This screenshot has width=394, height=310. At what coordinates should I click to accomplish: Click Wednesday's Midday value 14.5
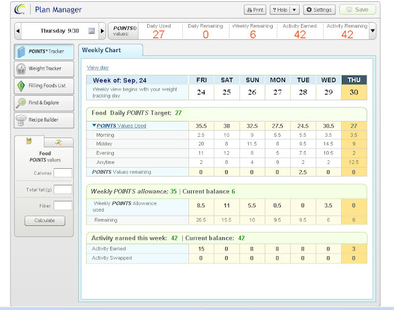tap(328, 144)
